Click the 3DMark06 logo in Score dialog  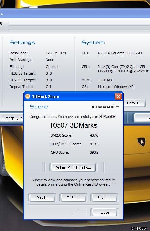pyautogui.click(x=104, y=107)
